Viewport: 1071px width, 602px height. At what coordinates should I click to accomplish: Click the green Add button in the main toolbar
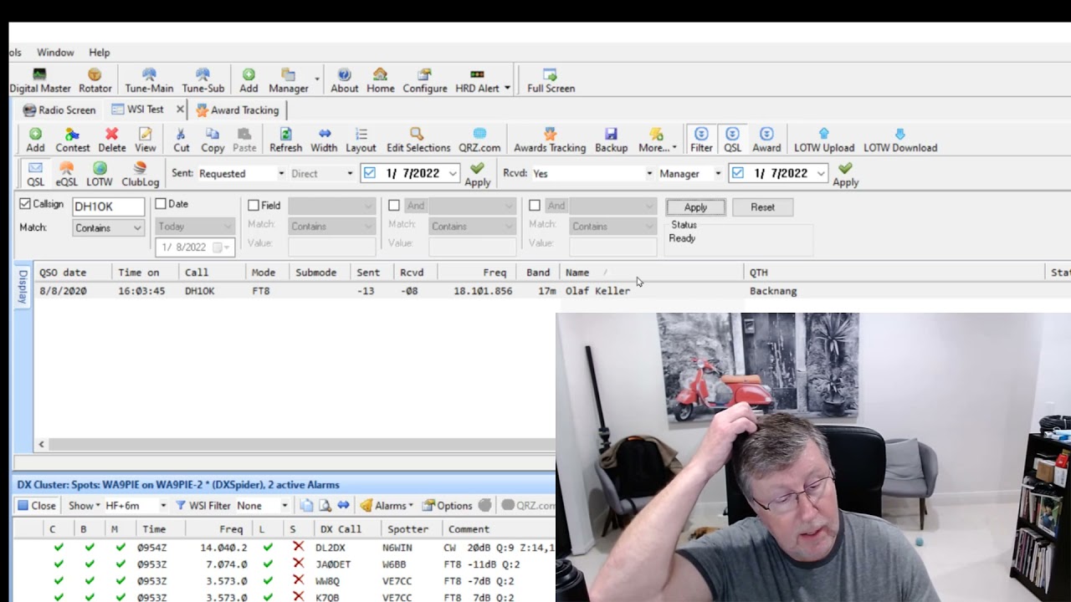tap(249, 80)
